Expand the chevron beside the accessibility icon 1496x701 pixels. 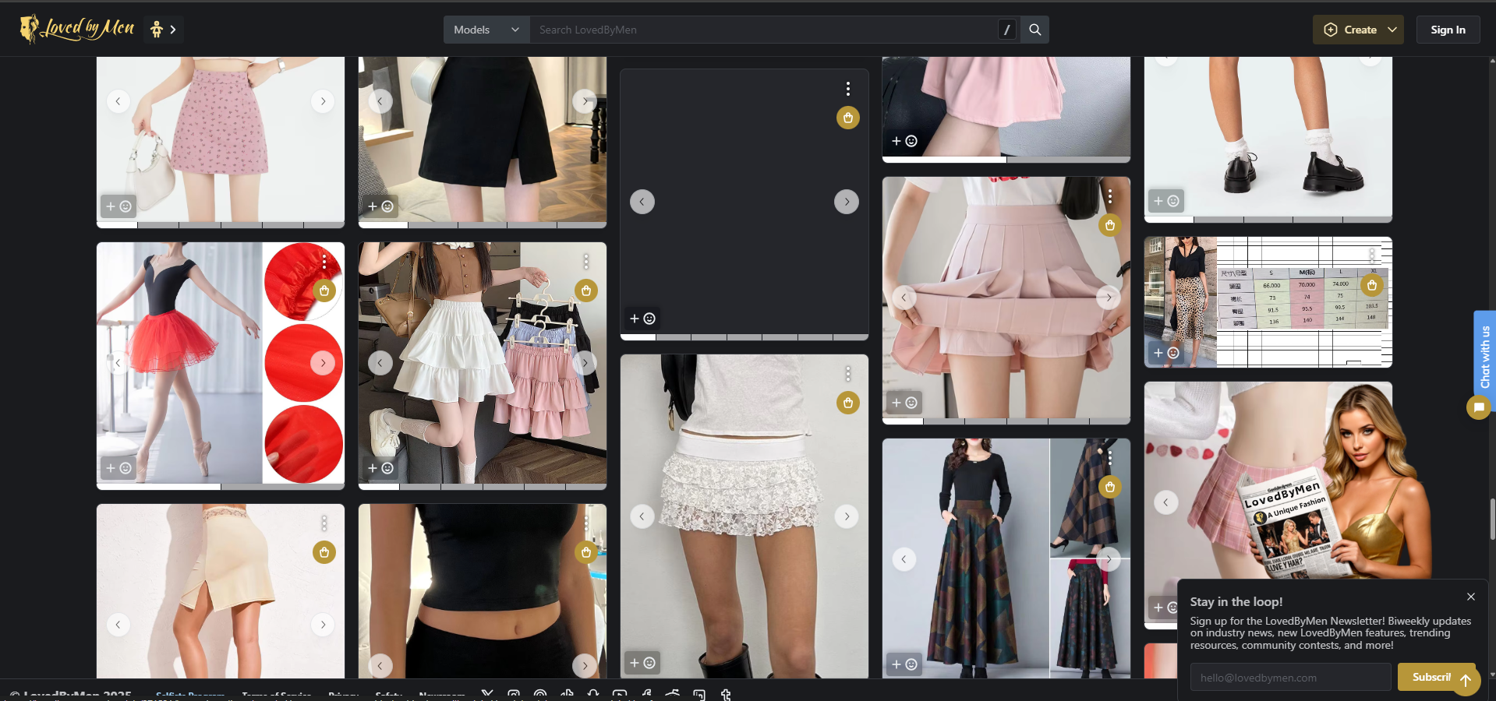173,30
